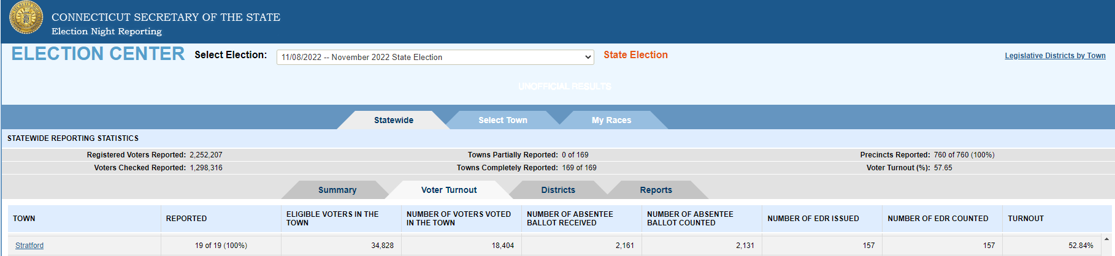
Task: View the Districts sub-tab
Action: coord(558,190)
